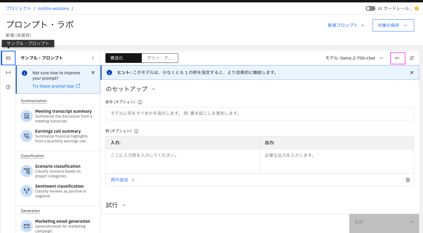The height and width of the screenshot is (233, 423).
Task: Close the prompt tips notification
Action: [93, 73]
